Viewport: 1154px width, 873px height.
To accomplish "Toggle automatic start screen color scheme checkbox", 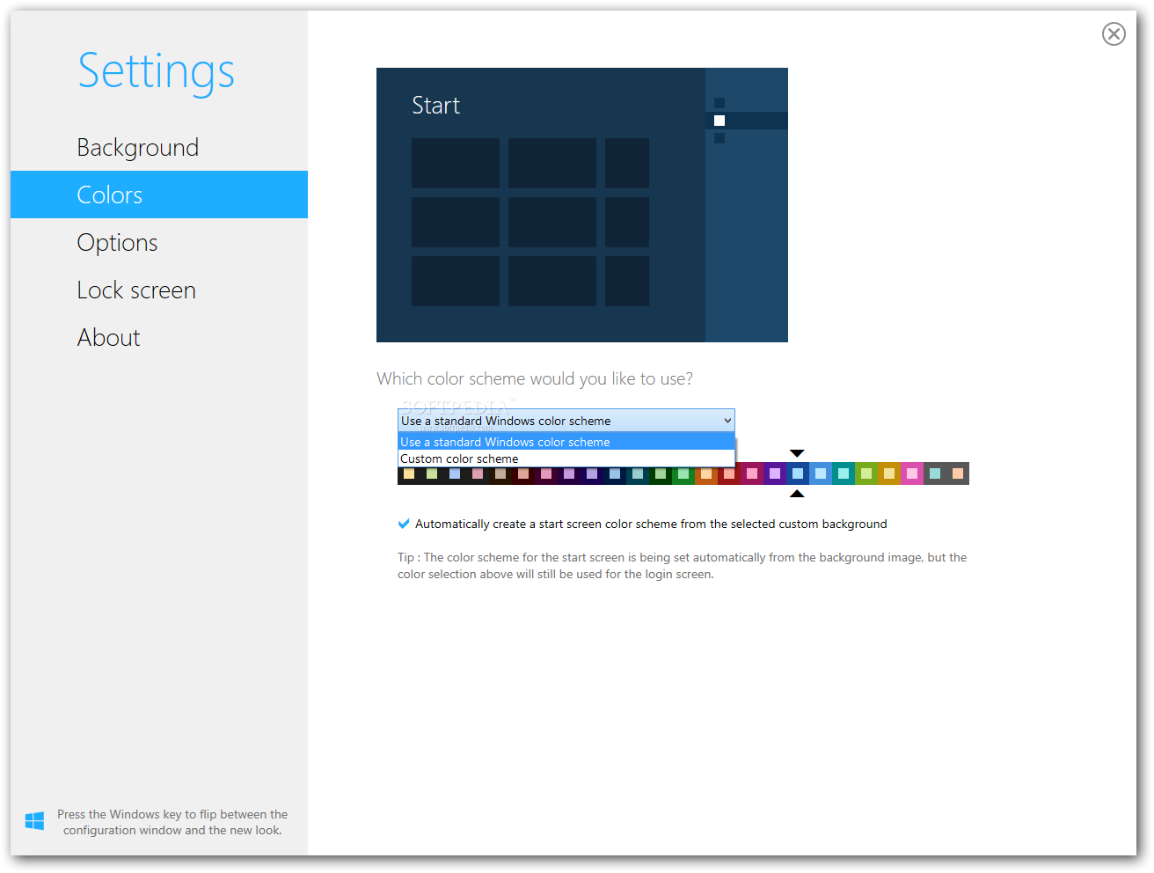I will 404,524.
